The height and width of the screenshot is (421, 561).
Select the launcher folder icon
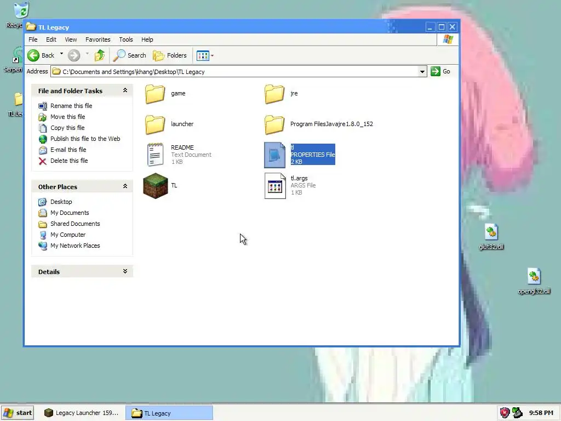(155, 124)
